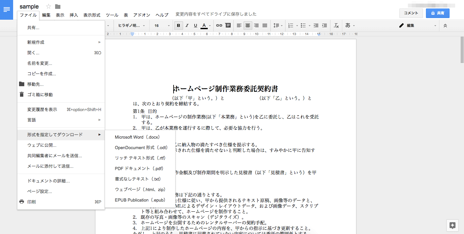Viewport: 464px width, 234px height.
Task: Open the 挿入 menu
Action: click(74, 15)
